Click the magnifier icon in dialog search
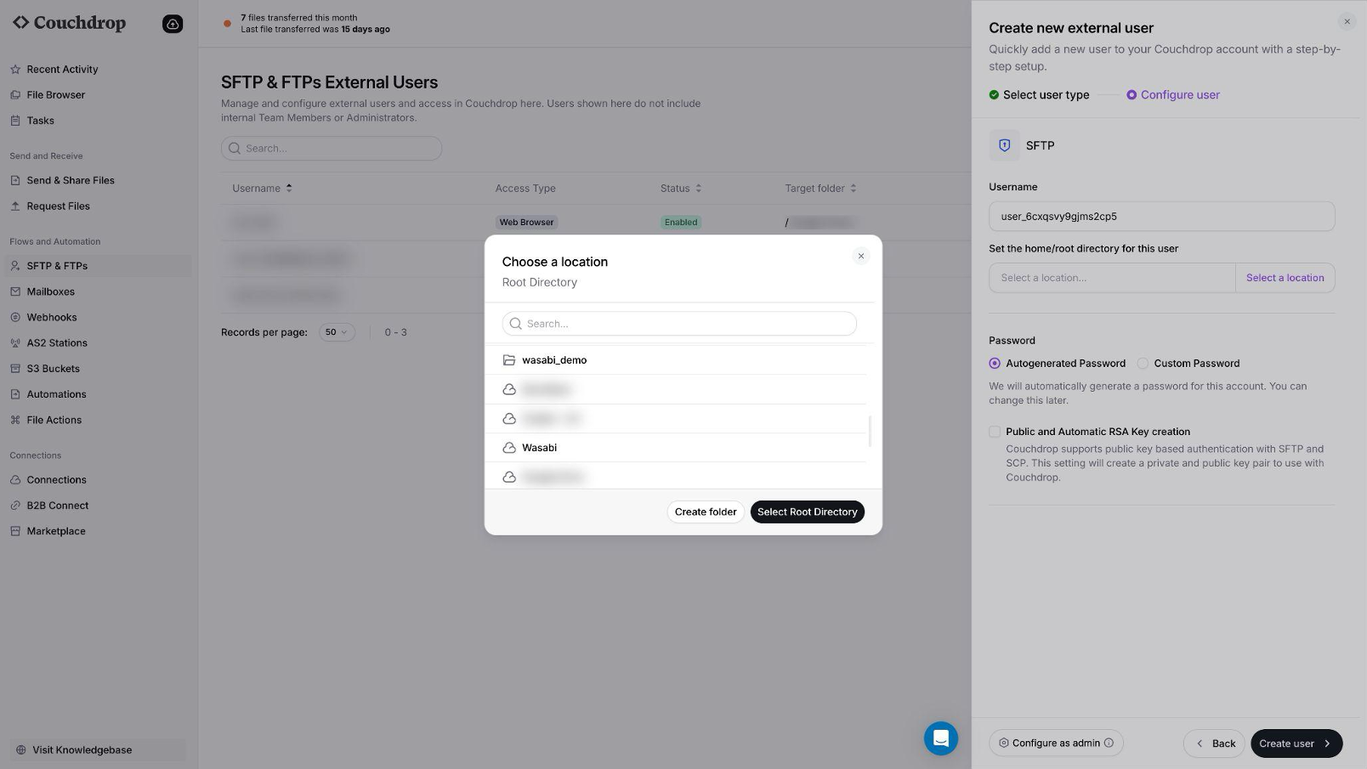 515,324
